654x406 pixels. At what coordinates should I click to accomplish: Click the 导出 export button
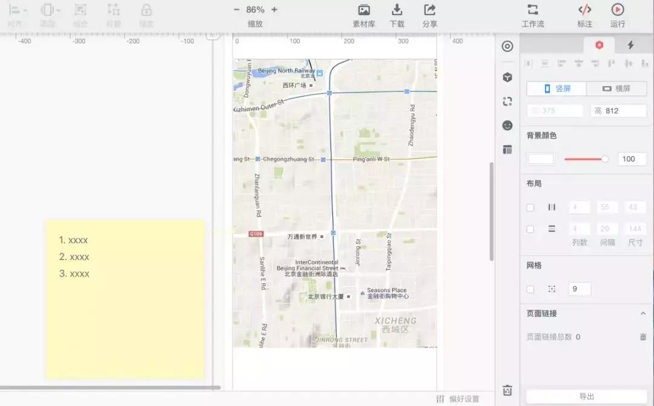[586, 396]
